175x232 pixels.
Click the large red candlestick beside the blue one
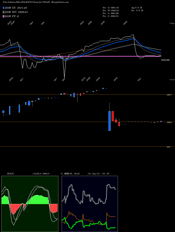click(113, 116)
